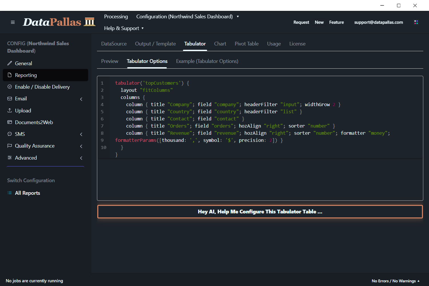Expand the Quality Assurance chevron
Viewport: 429px width, 286px height.
point(81,146)
